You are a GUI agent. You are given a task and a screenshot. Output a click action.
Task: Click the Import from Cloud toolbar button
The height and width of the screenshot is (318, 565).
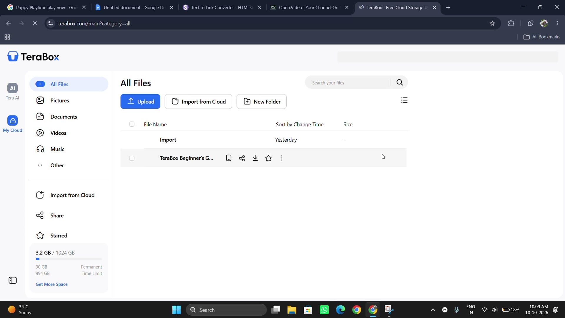(x=198, y=102)
